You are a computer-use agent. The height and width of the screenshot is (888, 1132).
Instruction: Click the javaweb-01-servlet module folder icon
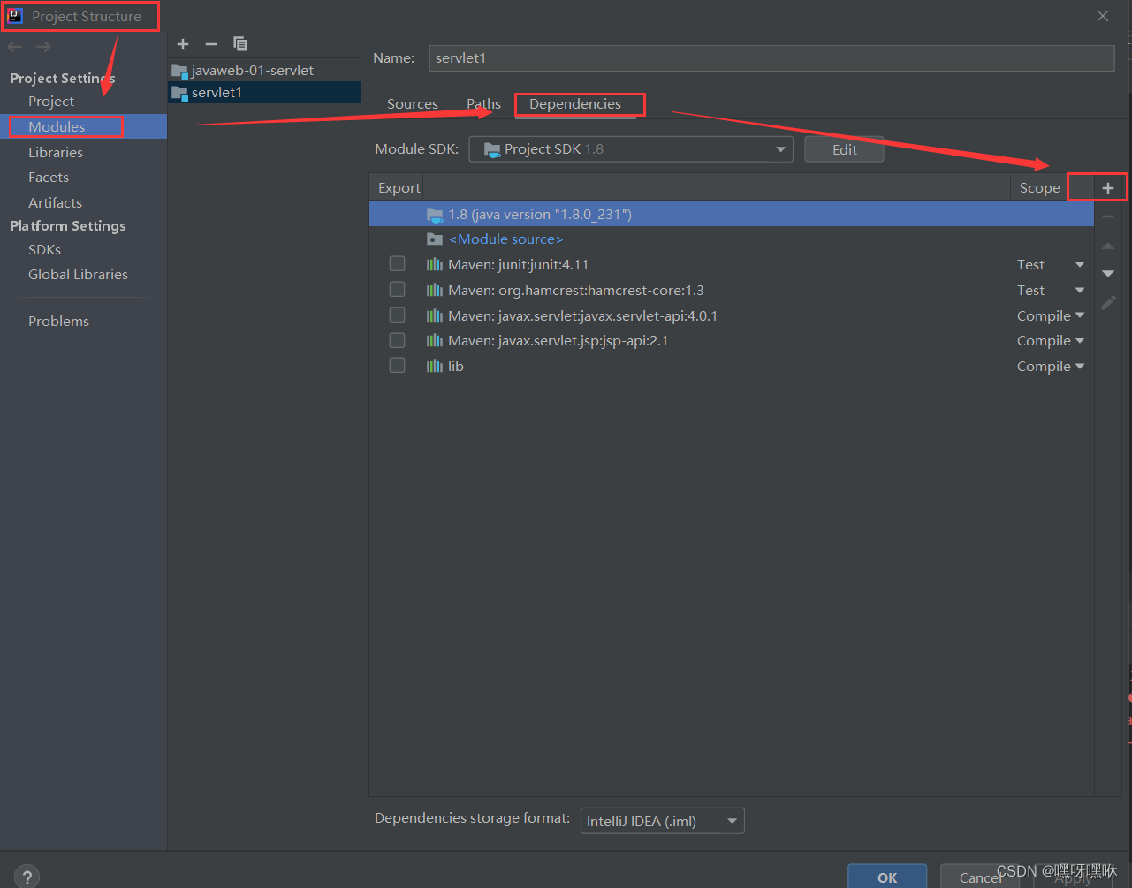pyautogui.click(x=180, y=70)
